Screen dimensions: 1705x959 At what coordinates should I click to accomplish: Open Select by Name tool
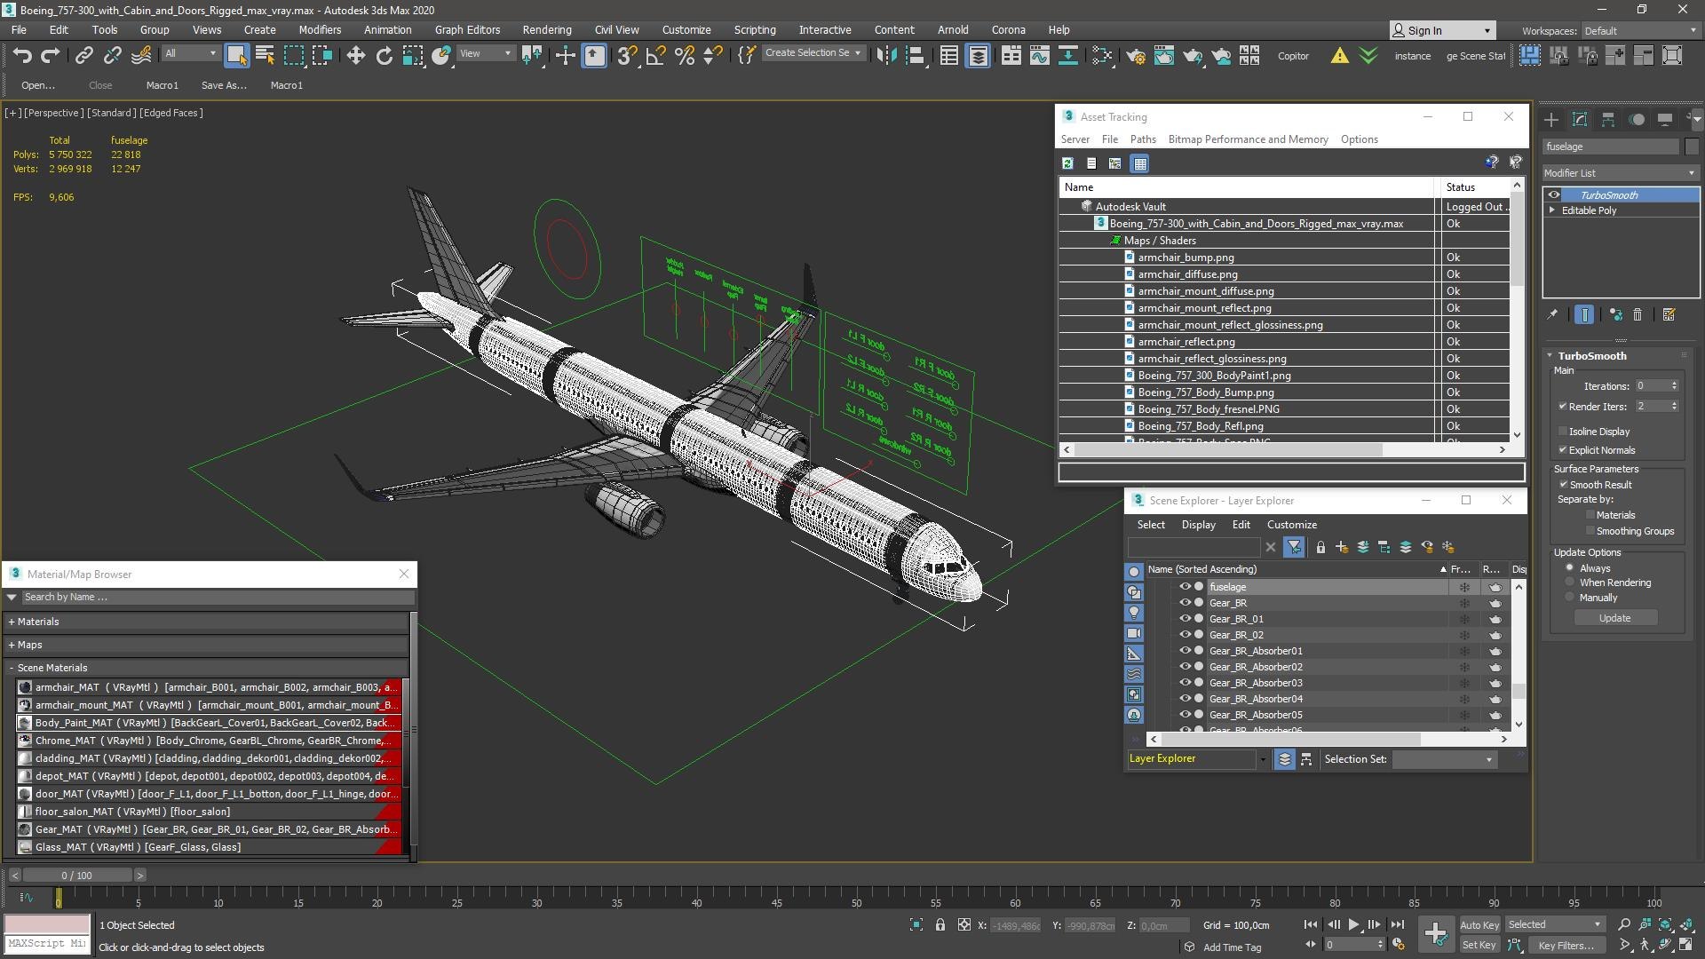click(x=265, y=55)
